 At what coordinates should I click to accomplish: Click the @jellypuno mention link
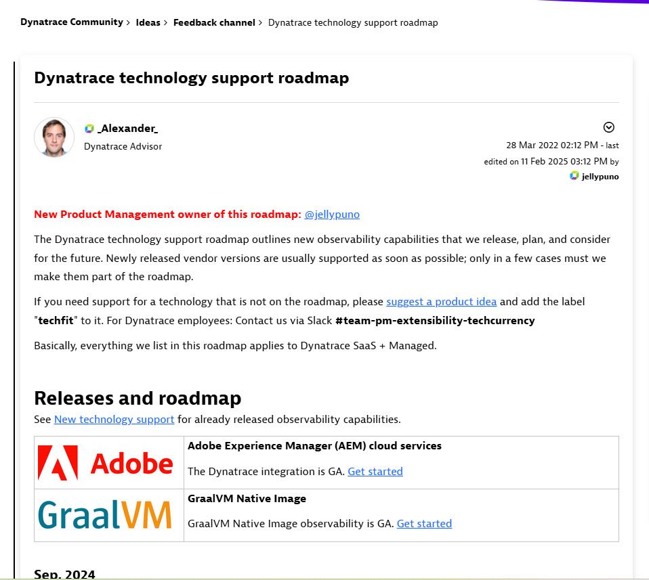click(x=332, y=215)
